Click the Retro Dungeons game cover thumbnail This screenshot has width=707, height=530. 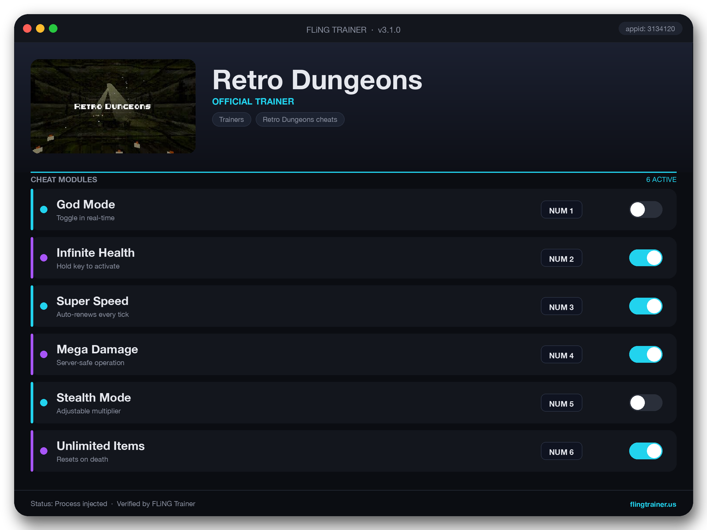coord(113,106)
